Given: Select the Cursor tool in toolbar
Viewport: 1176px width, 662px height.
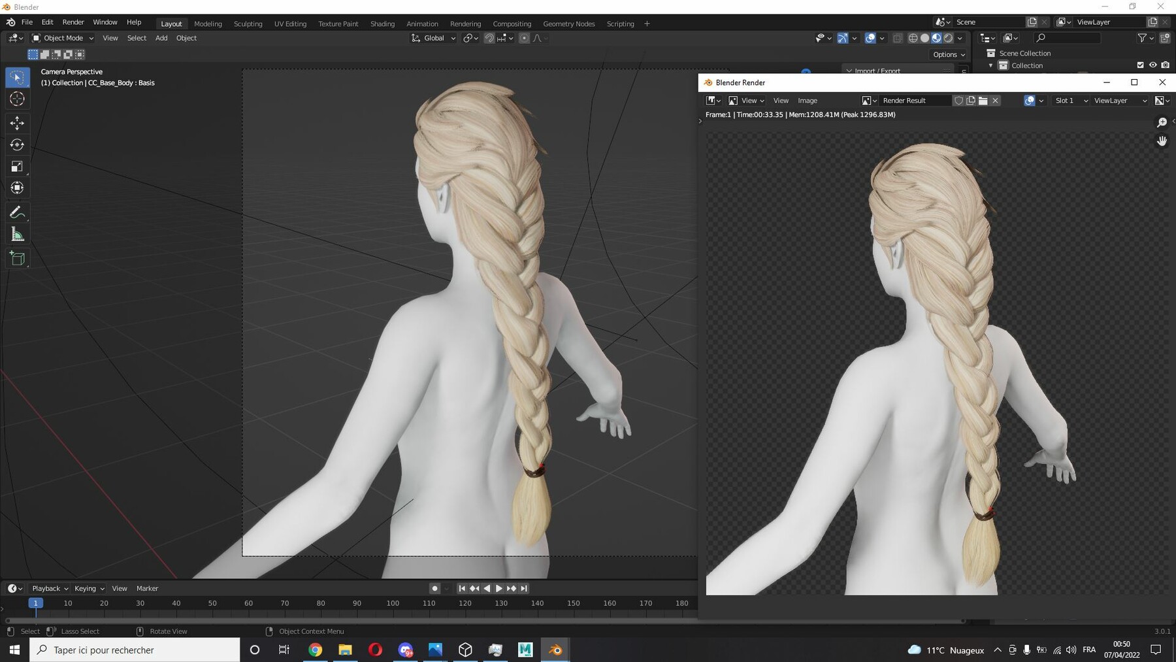Looking at the screenshot, I should point(18,99).
